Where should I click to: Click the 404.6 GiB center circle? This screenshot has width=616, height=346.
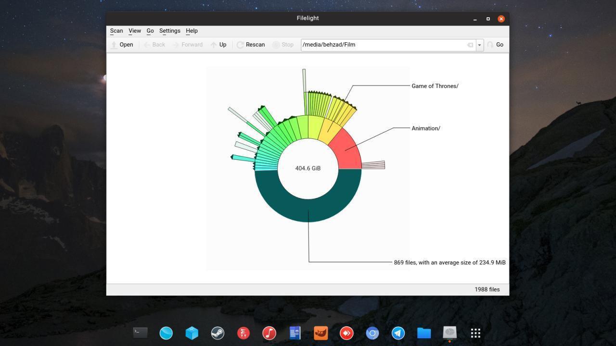point(308,168)
